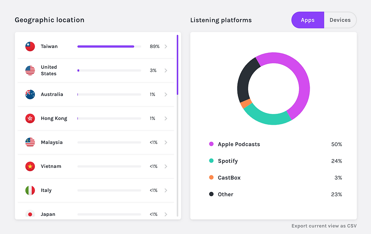The width and height of the screenshot is (371, 234).
Task: Select the Australia country name
Action: pos(52,94)
